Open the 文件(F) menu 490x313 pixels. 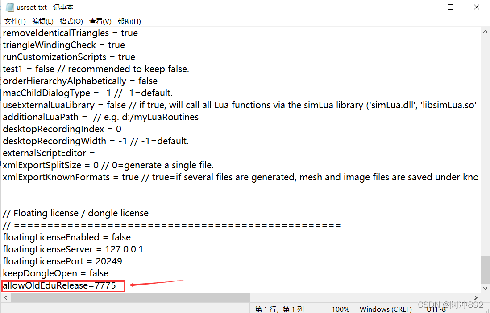coord(15,21)
